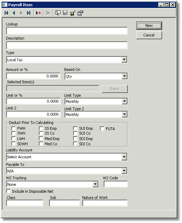Go to the previous record

(14, 13)
